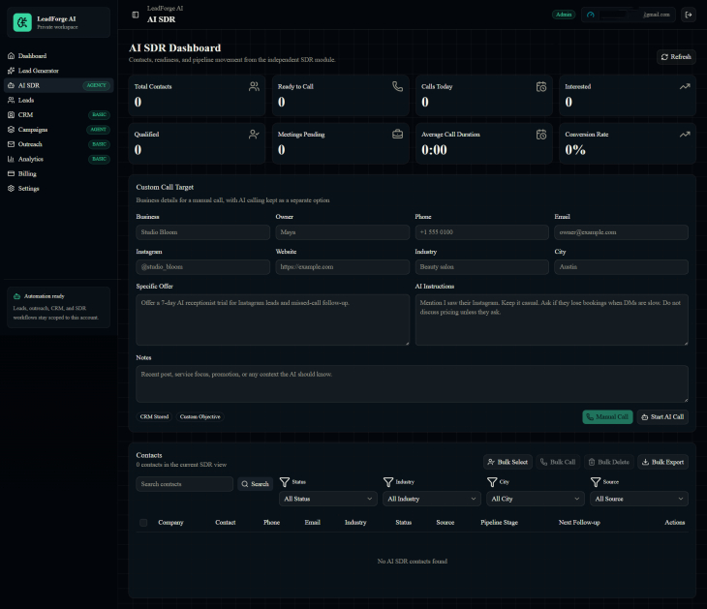Screen dimensions: 707x609
Task: Click the Admin badge in header
Action: click(564, 15)
